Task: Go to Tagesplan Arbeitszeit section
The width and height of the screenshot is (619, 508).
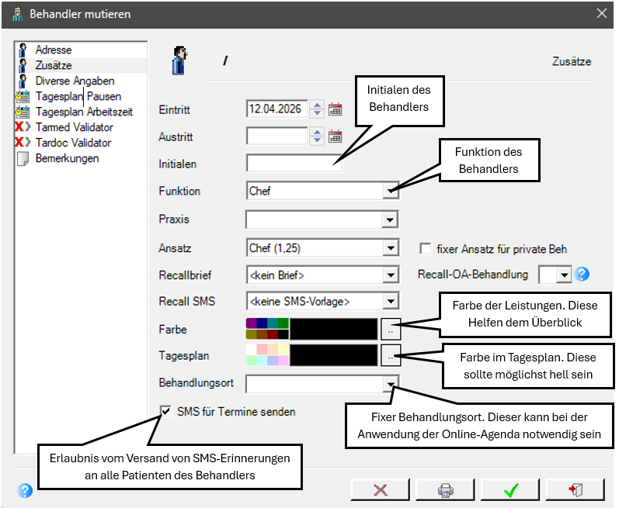Action: 84,112
